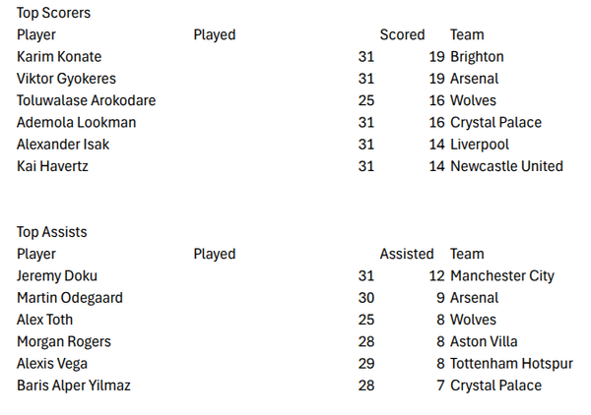Click the Morgan Rogers cell
Screen dimensions: 591x415
[x=64, y=342]
